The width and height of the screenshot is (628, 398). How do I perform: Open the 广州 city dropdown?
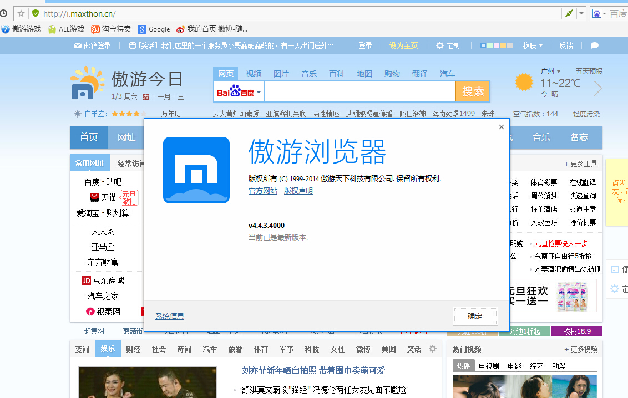click(x=550, y=71)
